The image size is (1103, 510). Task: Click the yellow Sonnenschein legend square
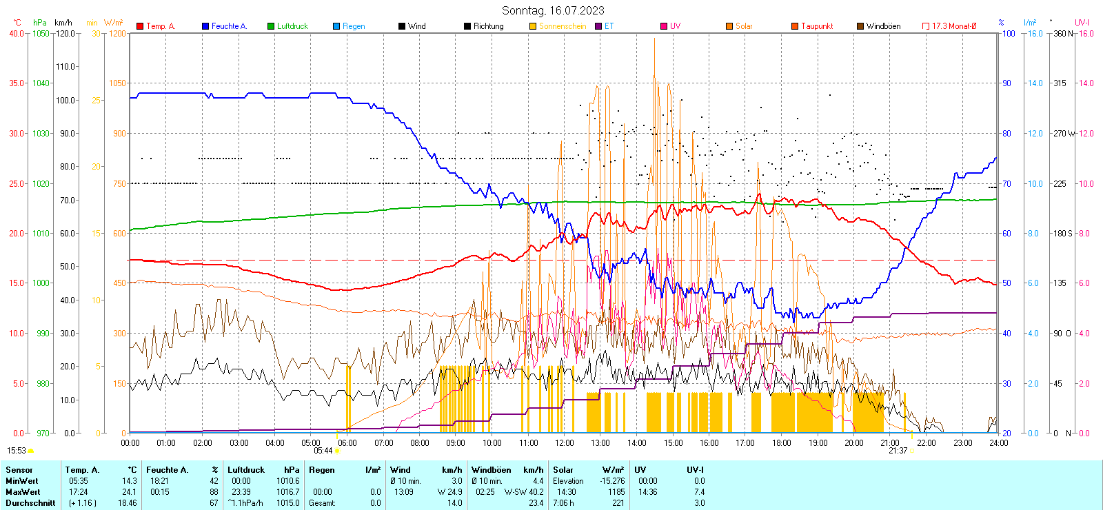click(x=533, y=26)
